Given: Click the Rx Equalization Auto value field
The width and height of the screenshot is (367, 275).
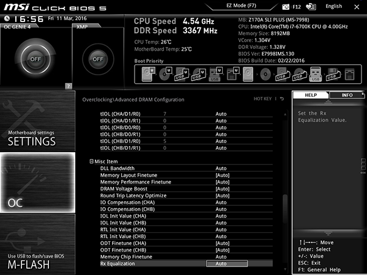Looking at the screenshot, I should (x=226, y=263).
